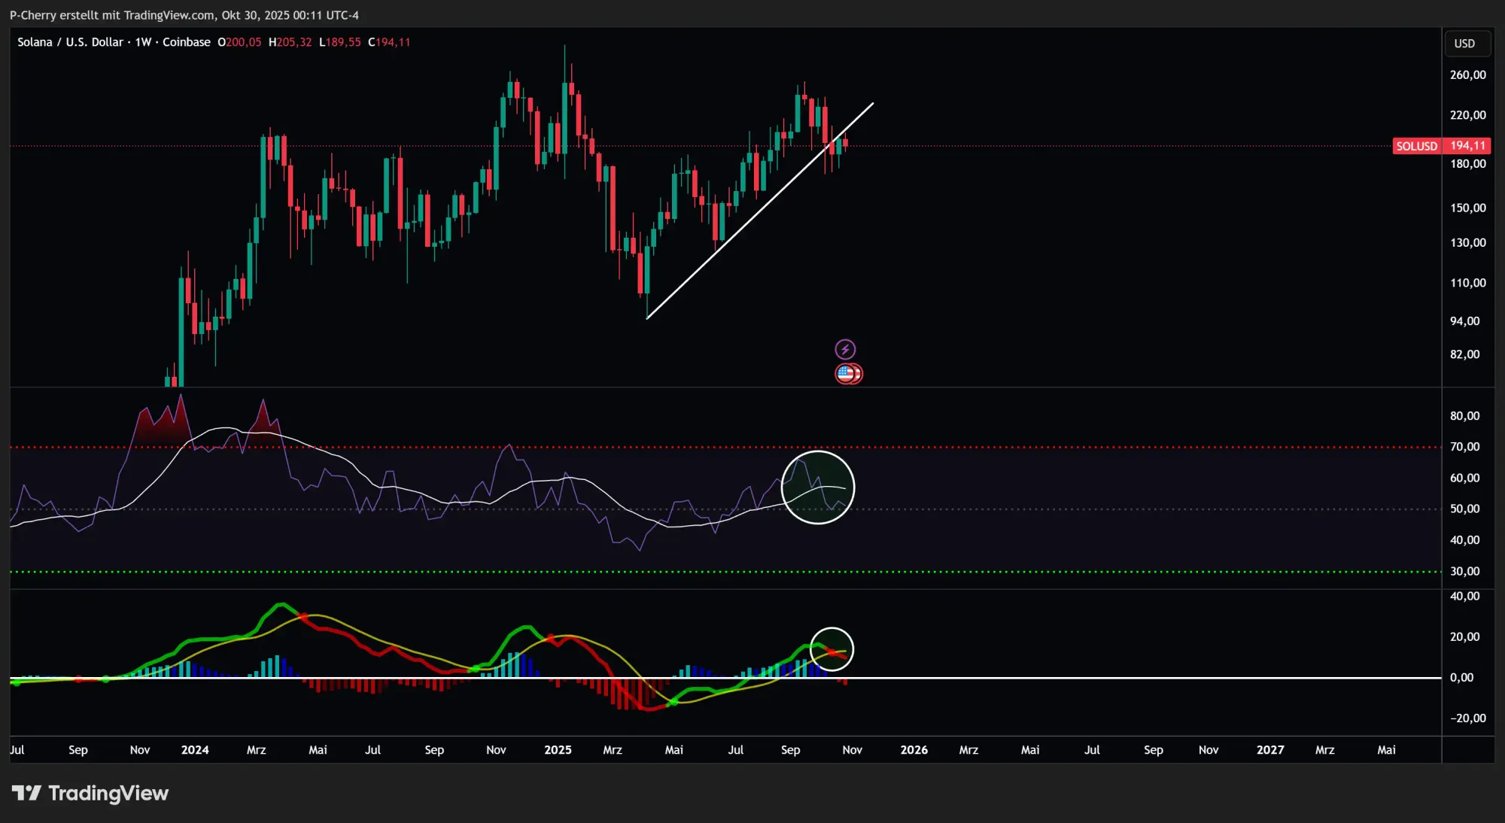Click the circled MACD crossover annotation
This screenshot has width=1505, height=823.
832,650
